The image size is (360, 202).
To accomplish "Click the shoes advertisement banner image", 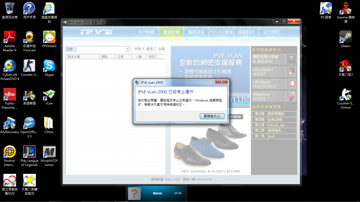I will 211,147.
